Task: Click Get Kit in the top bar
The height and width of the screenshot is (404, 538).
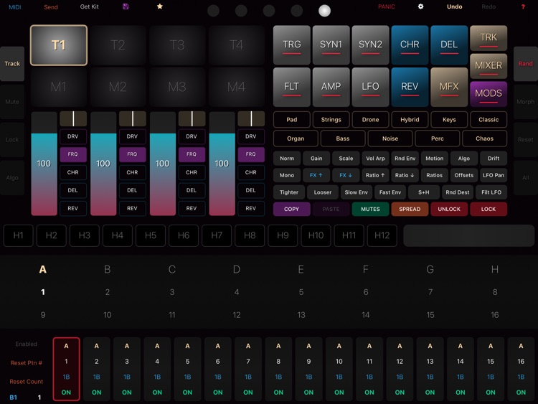Action: click(89, 6)
